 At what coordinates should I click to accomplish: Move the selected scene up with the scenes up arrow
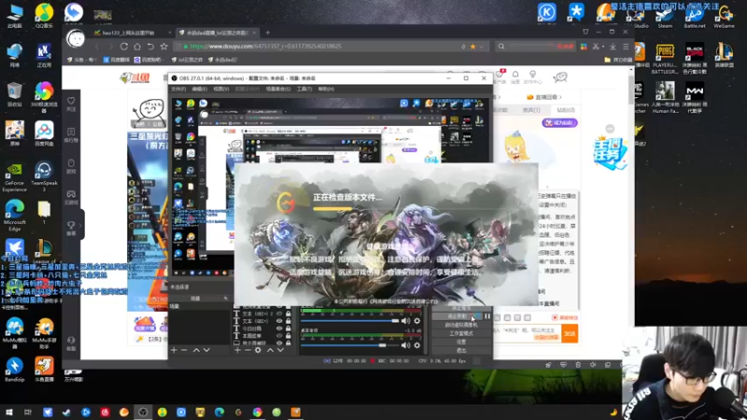(x=196, y=350)
